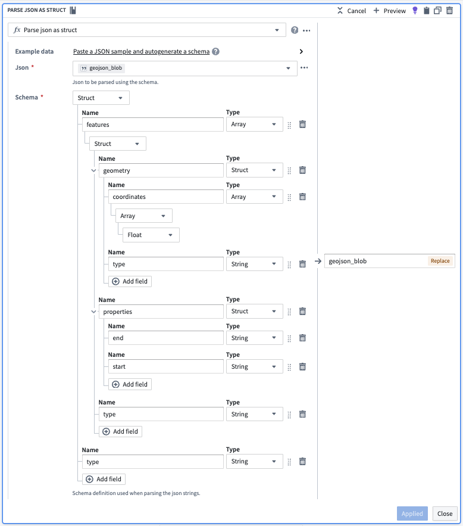
Task: Click the drag handle of start row
Action: 289,368
